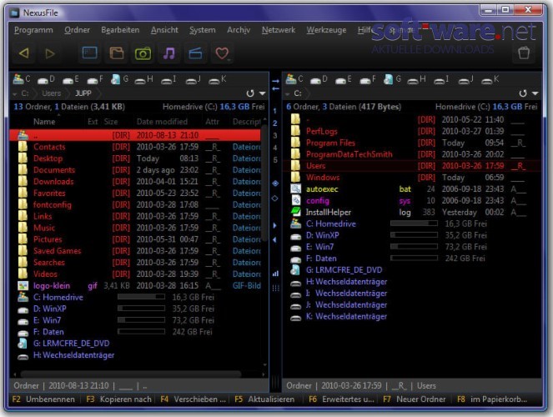Image resolution: width=553 pixels, height=417 pixels.
Task: Click the right-pointing triangle in center strip
Action: 274,225
